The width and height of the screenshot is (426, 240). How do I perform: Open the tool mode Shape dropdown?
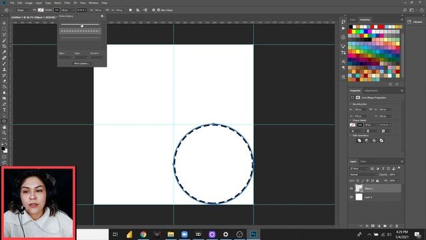pos(23,10)
